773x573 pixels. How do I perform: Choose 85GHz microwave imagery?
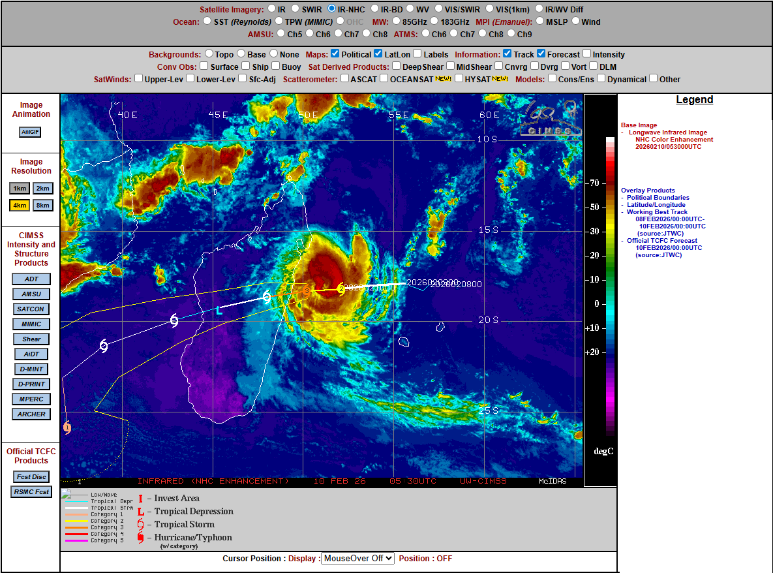pos(397,21)
